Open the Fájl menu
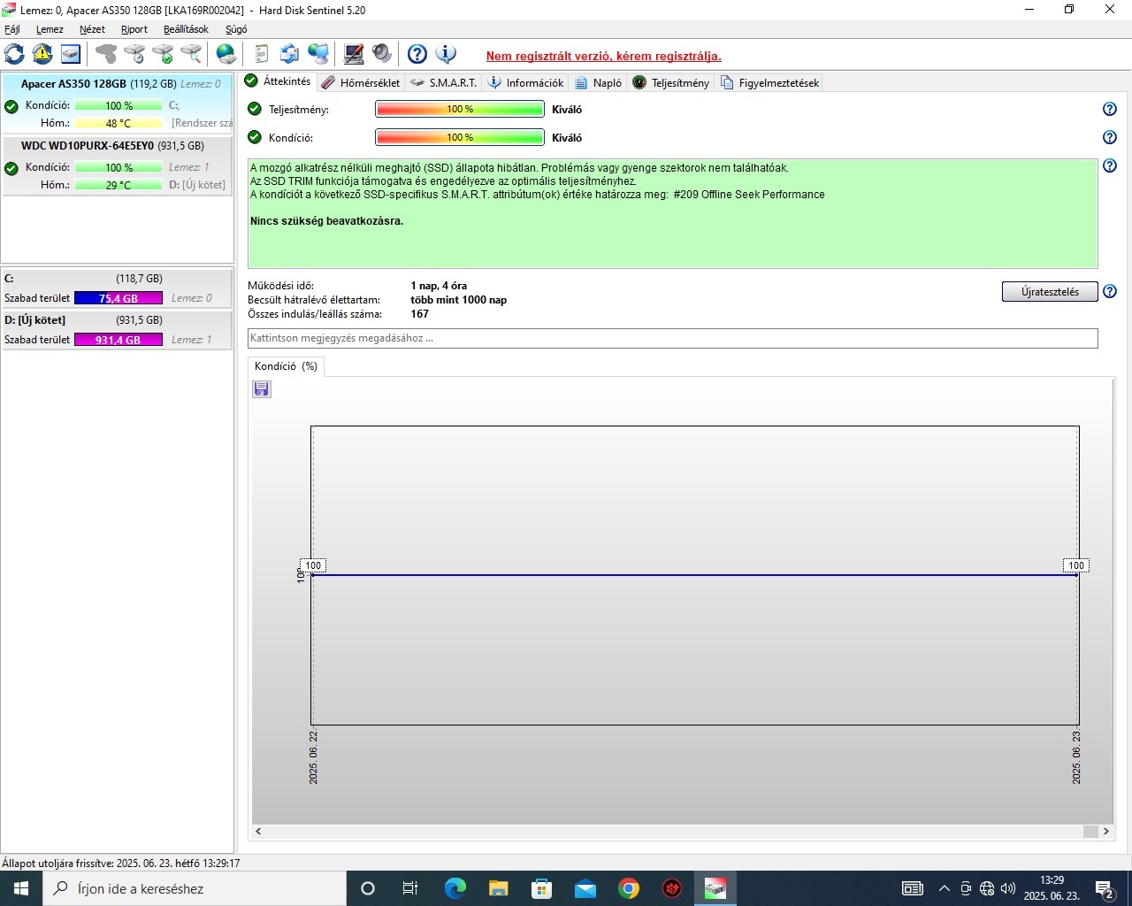The width and height of the screenshot is (1132, 906). (x=12, y=29)
